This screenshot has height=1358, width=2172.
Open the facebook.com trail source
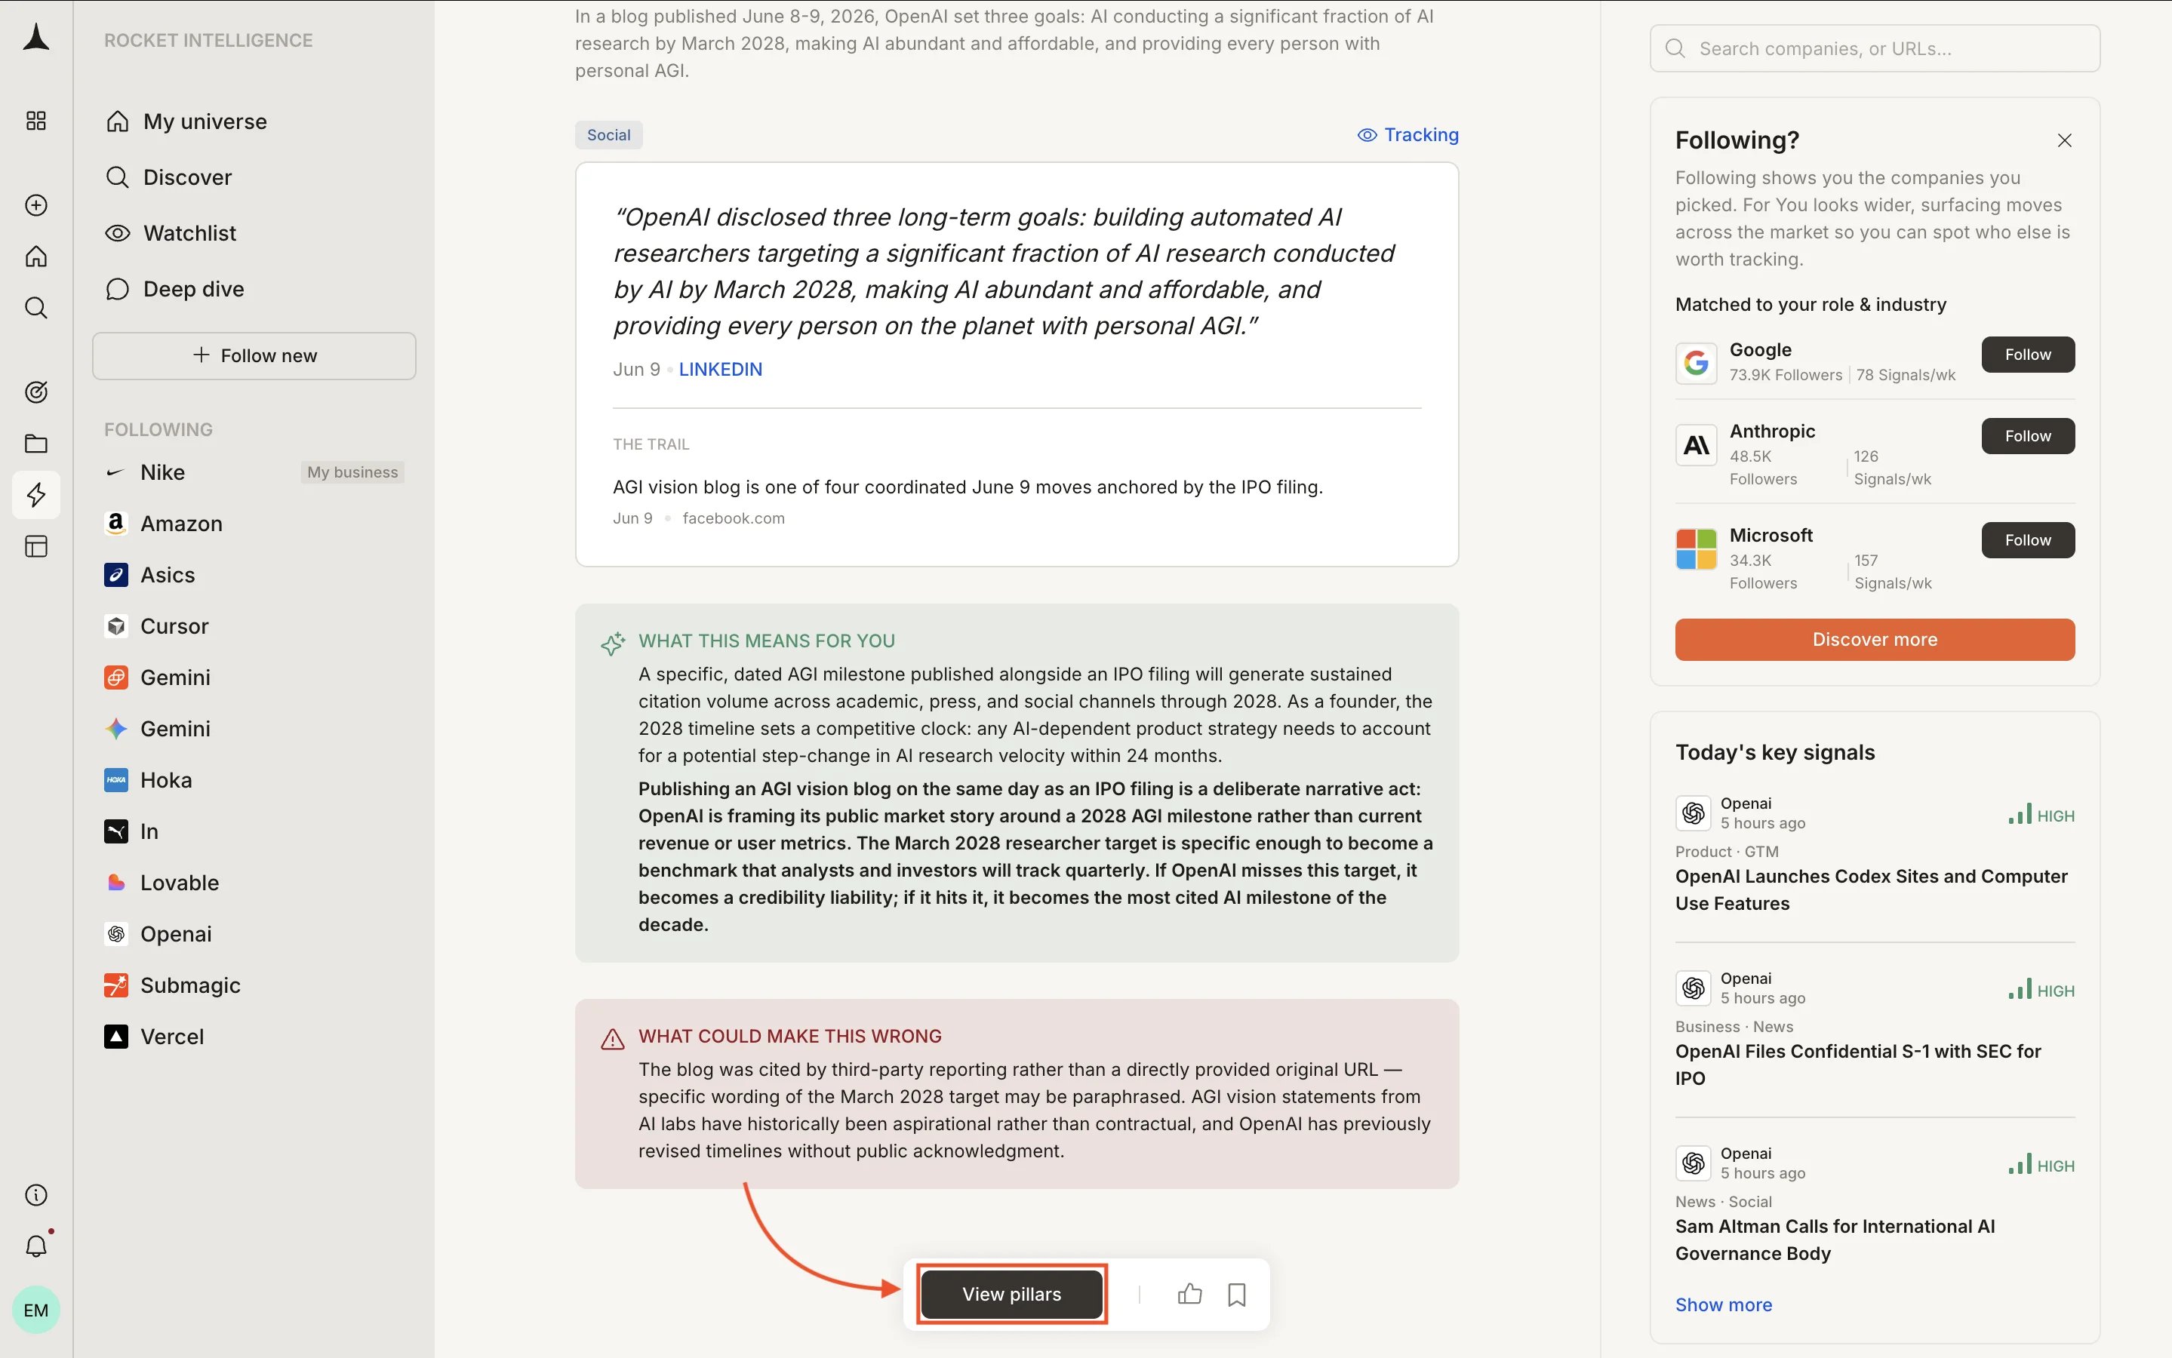point(733,518)
